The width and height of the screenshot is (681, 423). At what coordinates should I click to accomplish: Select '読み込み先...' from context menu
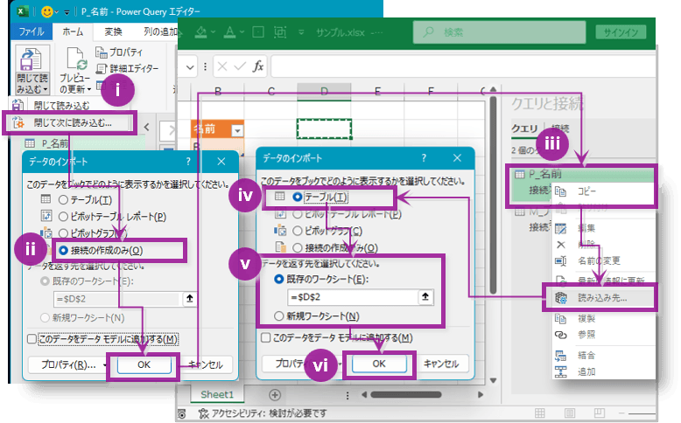pos(601,297)
